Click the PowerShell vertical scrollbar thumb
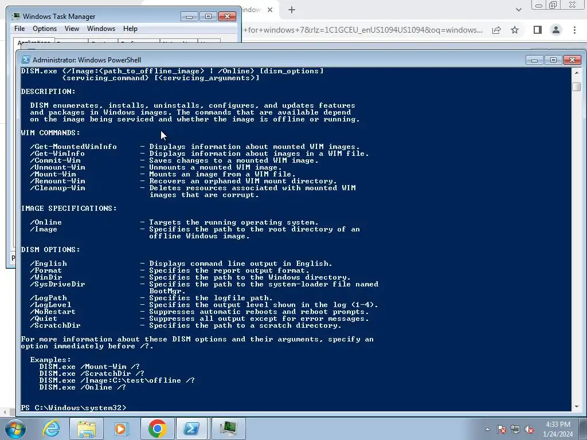Image resolution: width=587 pixels, height=440 pixels. click(577, 86)
